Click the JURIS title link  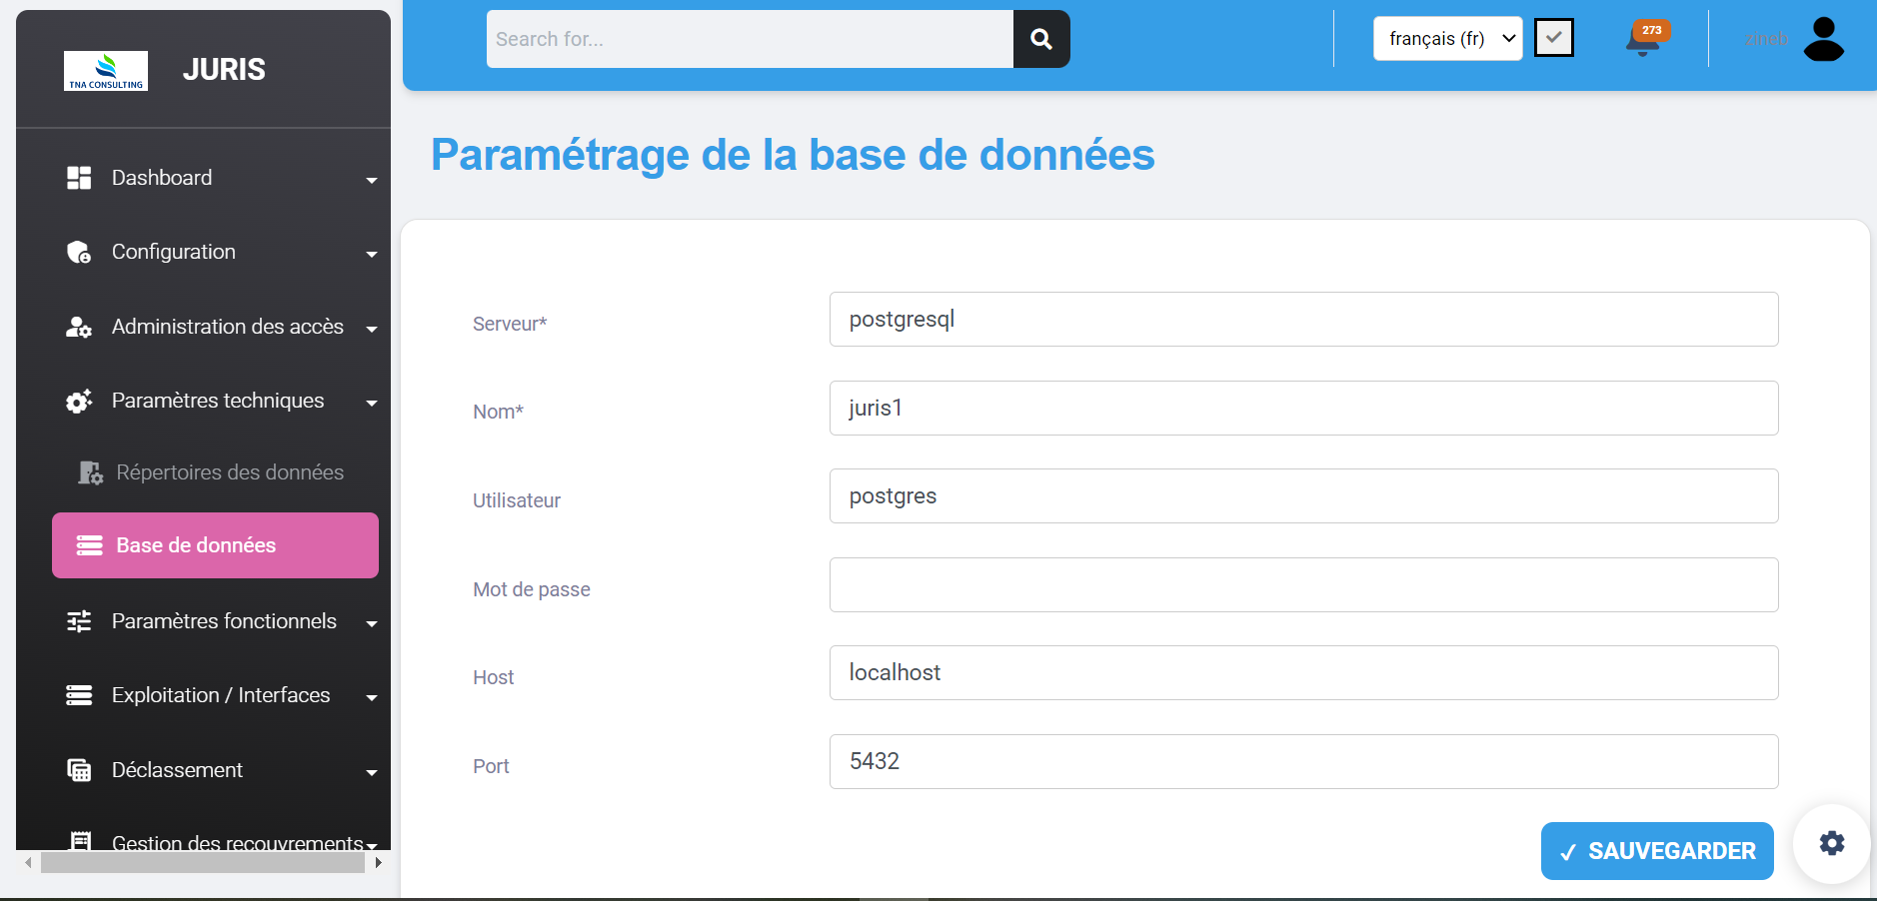pos(224,70)
